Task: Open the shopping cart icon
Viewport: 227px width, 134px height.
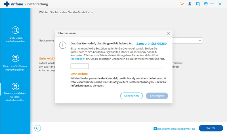Action: tap(182, 4)
